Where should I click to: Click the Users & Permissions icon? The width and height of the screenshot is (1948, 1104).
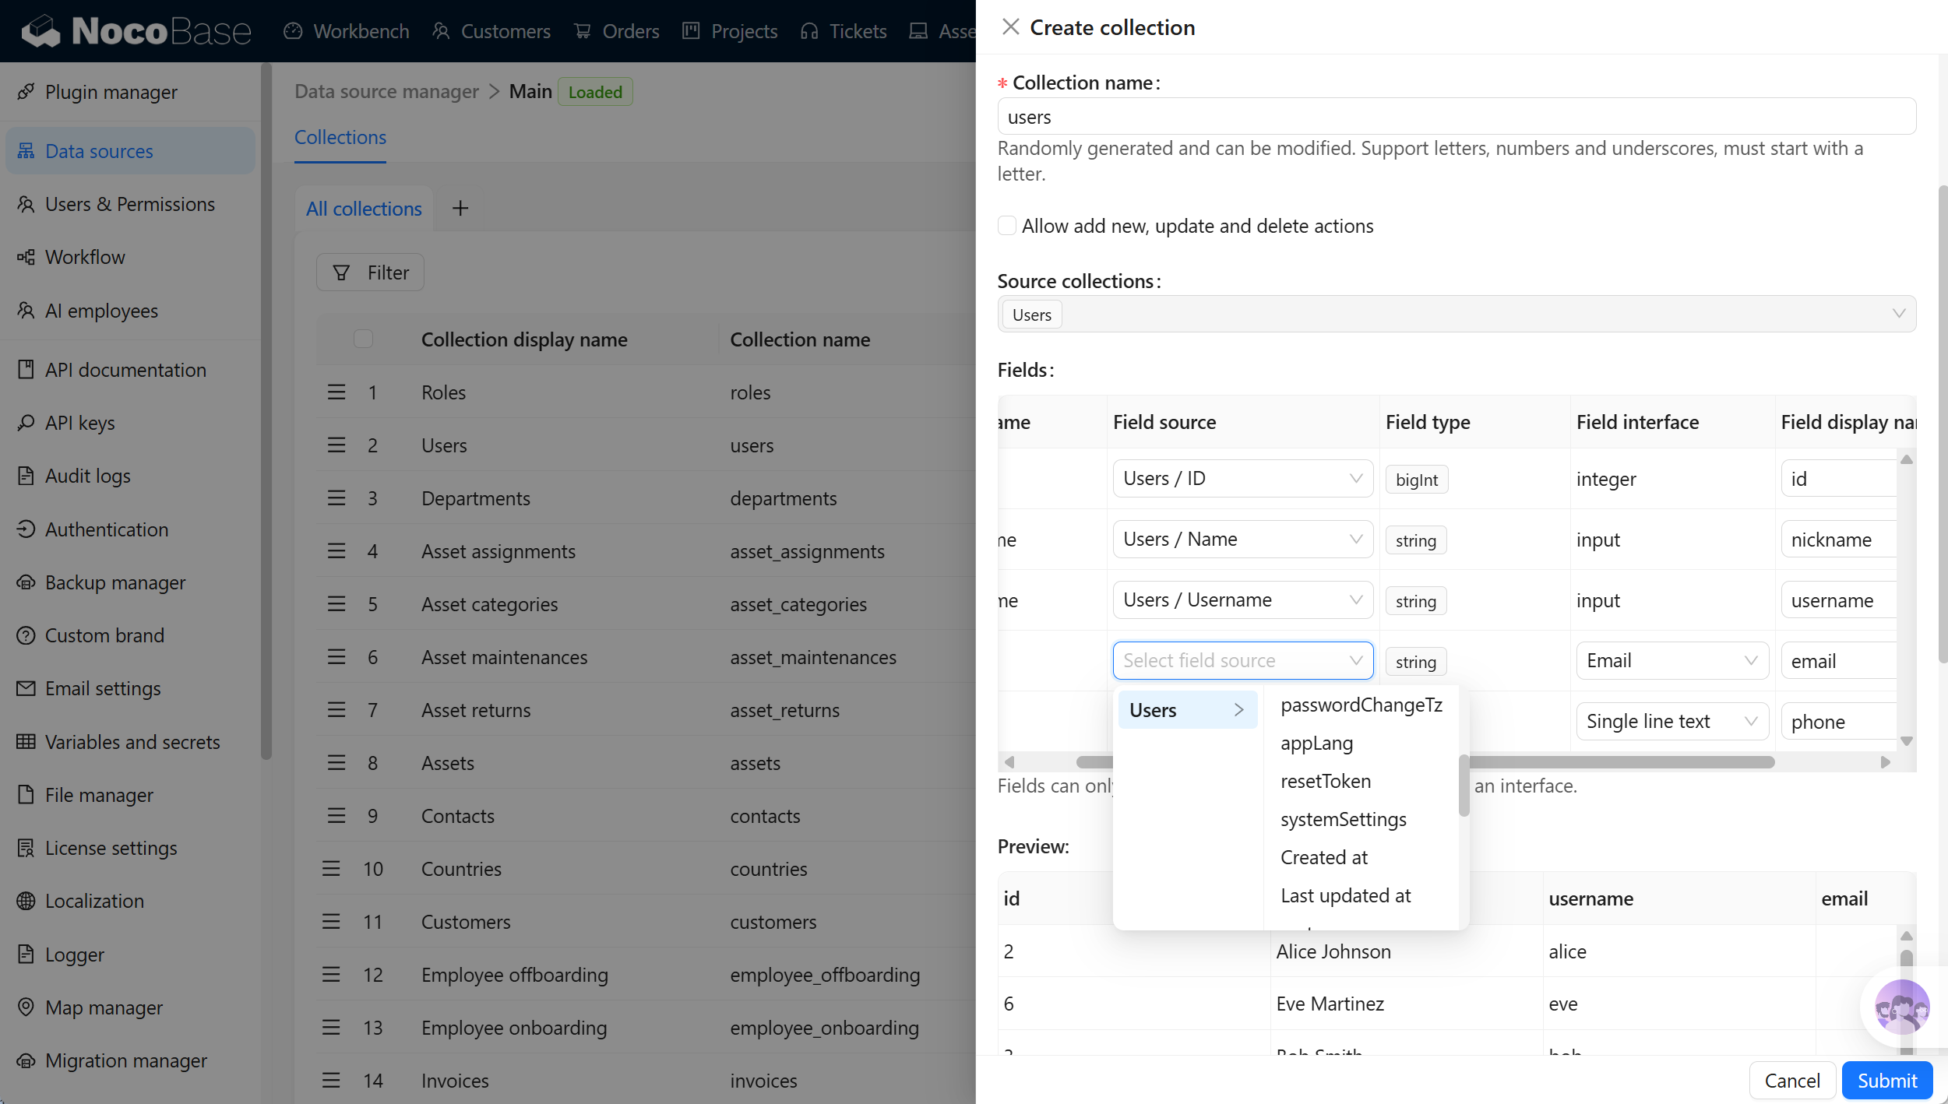26,204
